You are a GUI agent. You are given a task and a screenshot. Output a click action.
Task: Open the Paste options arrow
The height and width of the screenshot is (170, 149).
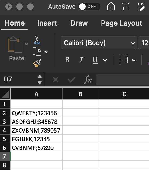pos(27,44)
